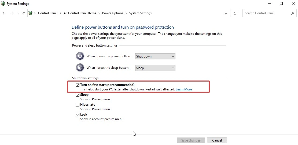Open the Learn More link
298x145 pixels.
click(183, 89)
